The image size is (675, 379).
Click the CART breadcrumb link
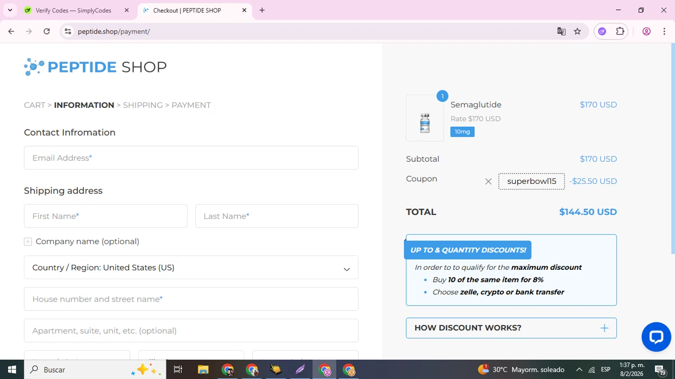[35, 105]
